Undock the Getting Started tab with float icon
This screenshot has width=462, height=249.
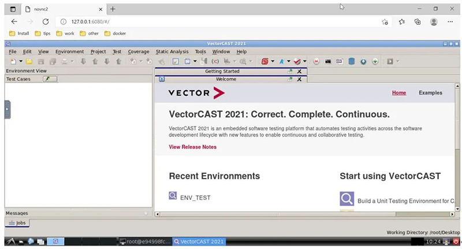coord(290,71)
